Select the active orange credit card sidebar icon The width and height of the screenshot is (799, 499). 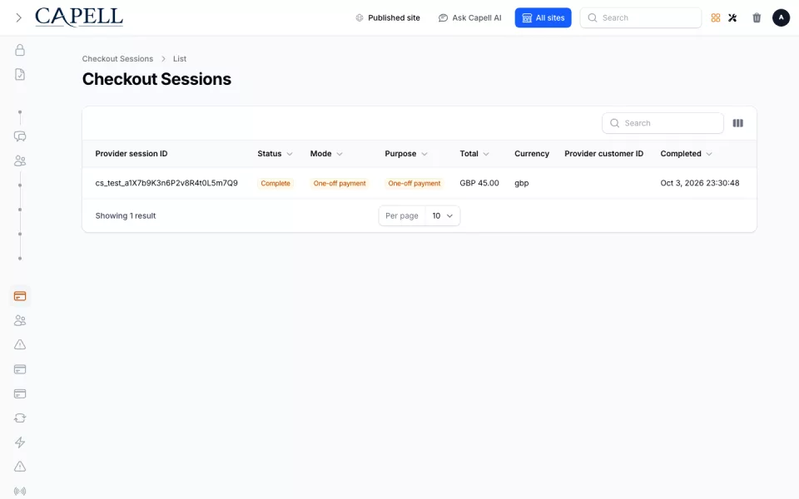pos(20,296)
